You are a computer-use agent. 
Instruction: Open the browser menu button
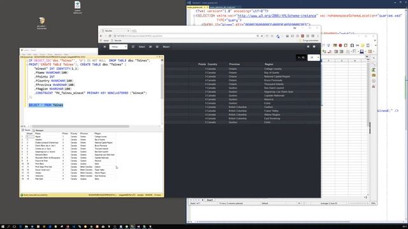tap(317, 36)
